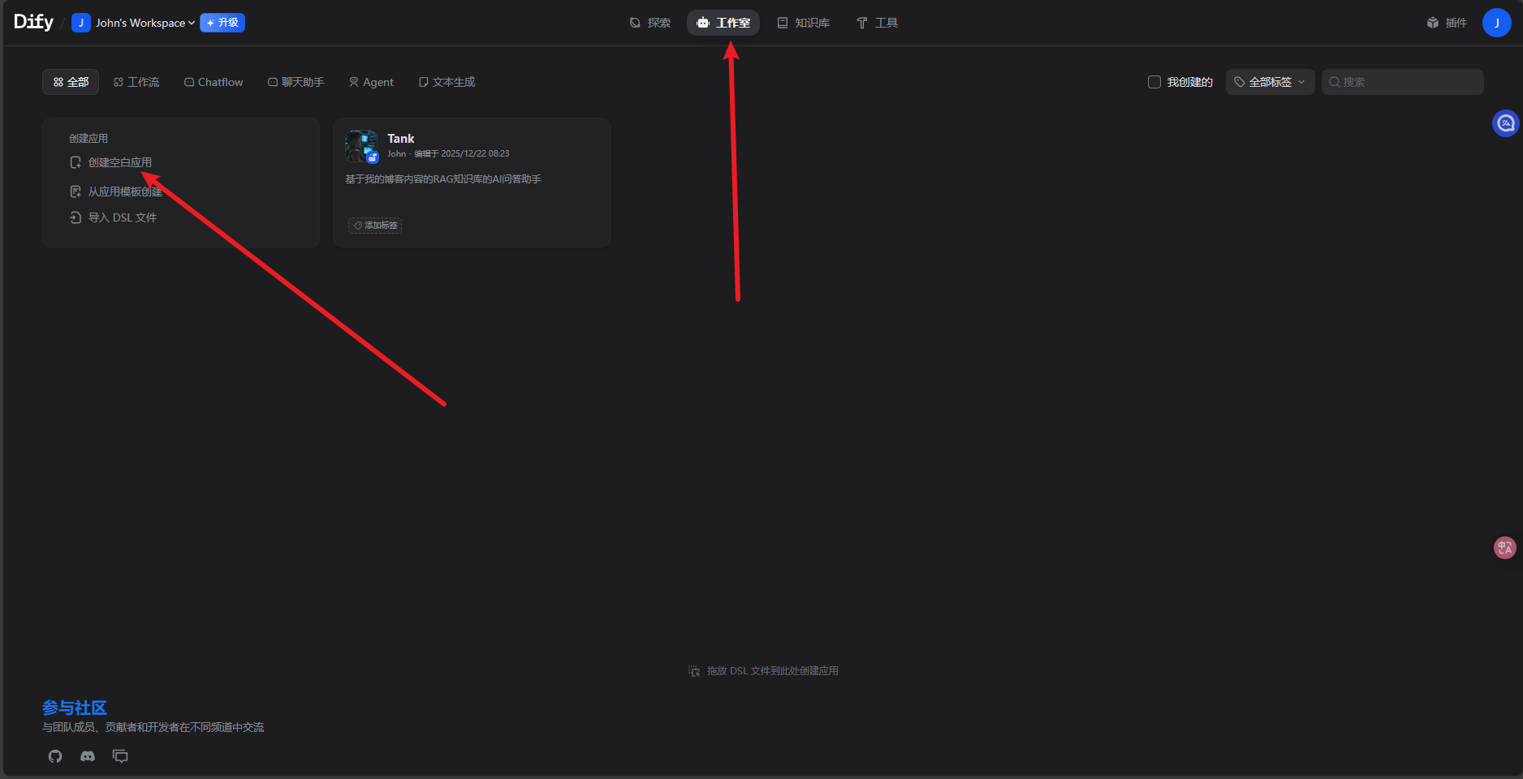The image size is (1523, 779).
Task: Click the floating blue chat assistant icon
Action: (x=1505, y=123)
